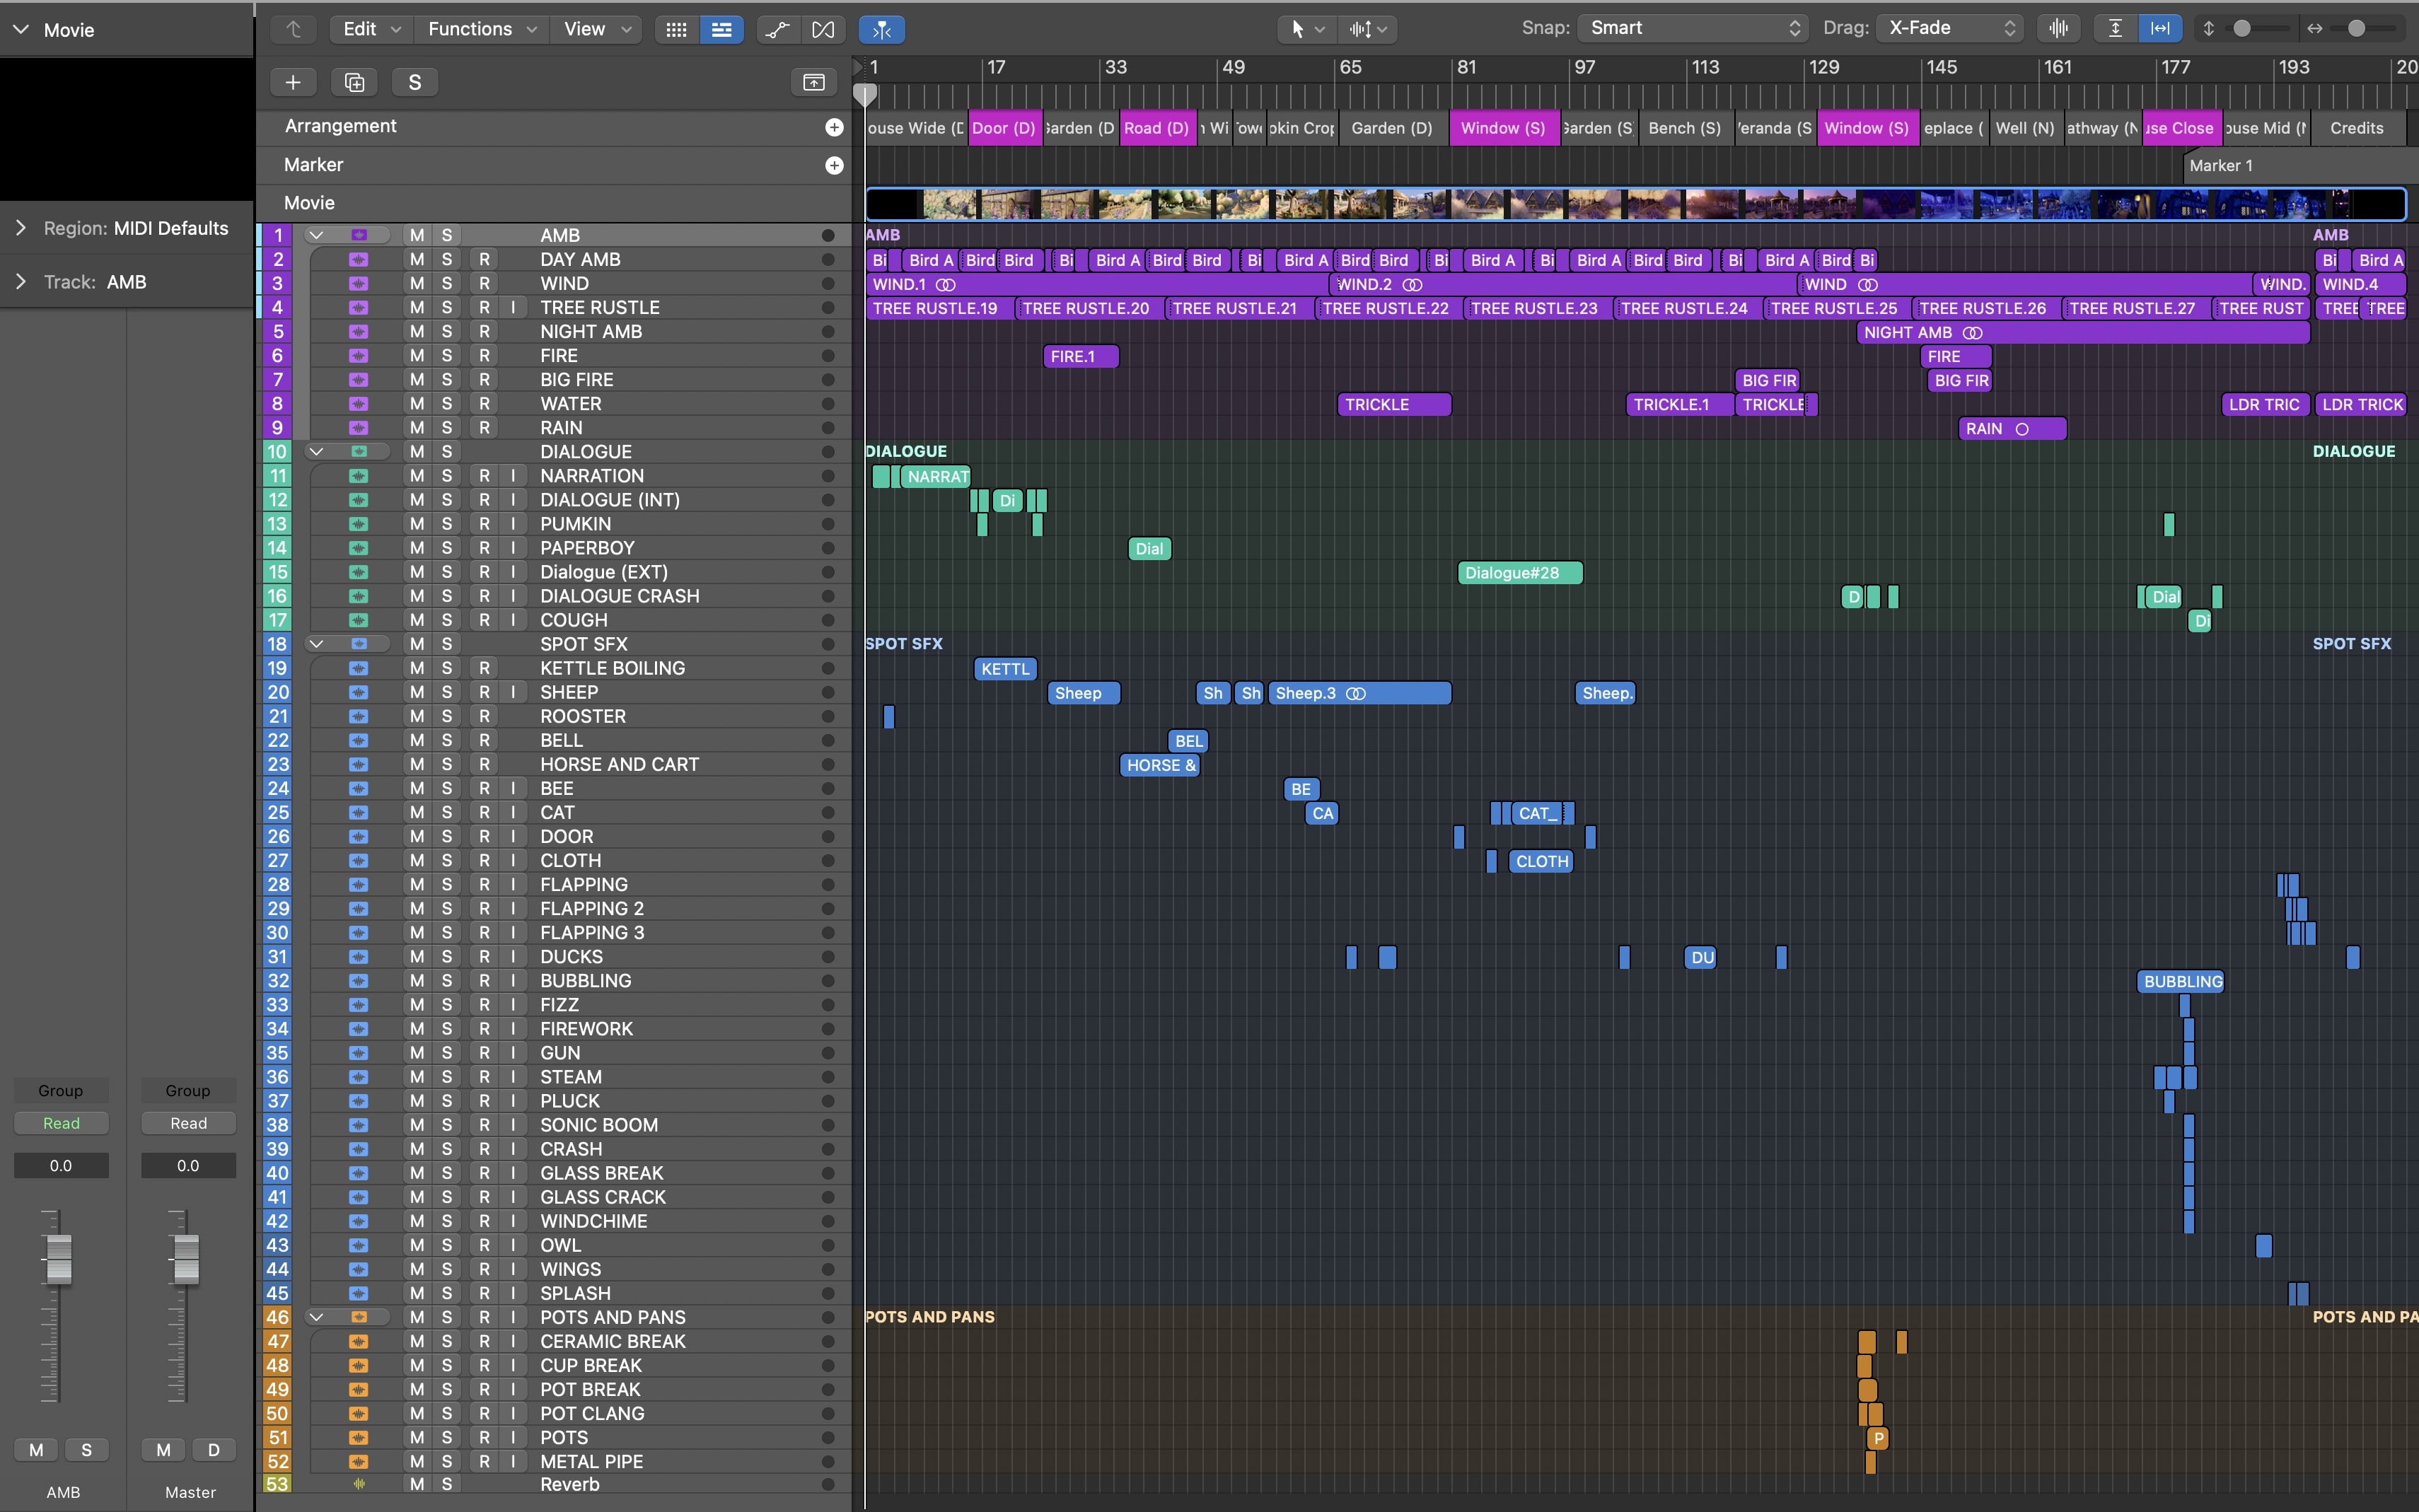Adjust the horizontal zoom slider
2419x1512 pixels.
pyautogui.click(x=2356, y=28)
